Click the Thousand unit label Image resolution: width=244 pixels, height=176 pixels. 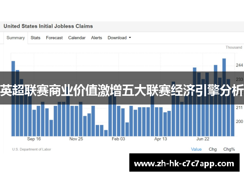point(234,47)
